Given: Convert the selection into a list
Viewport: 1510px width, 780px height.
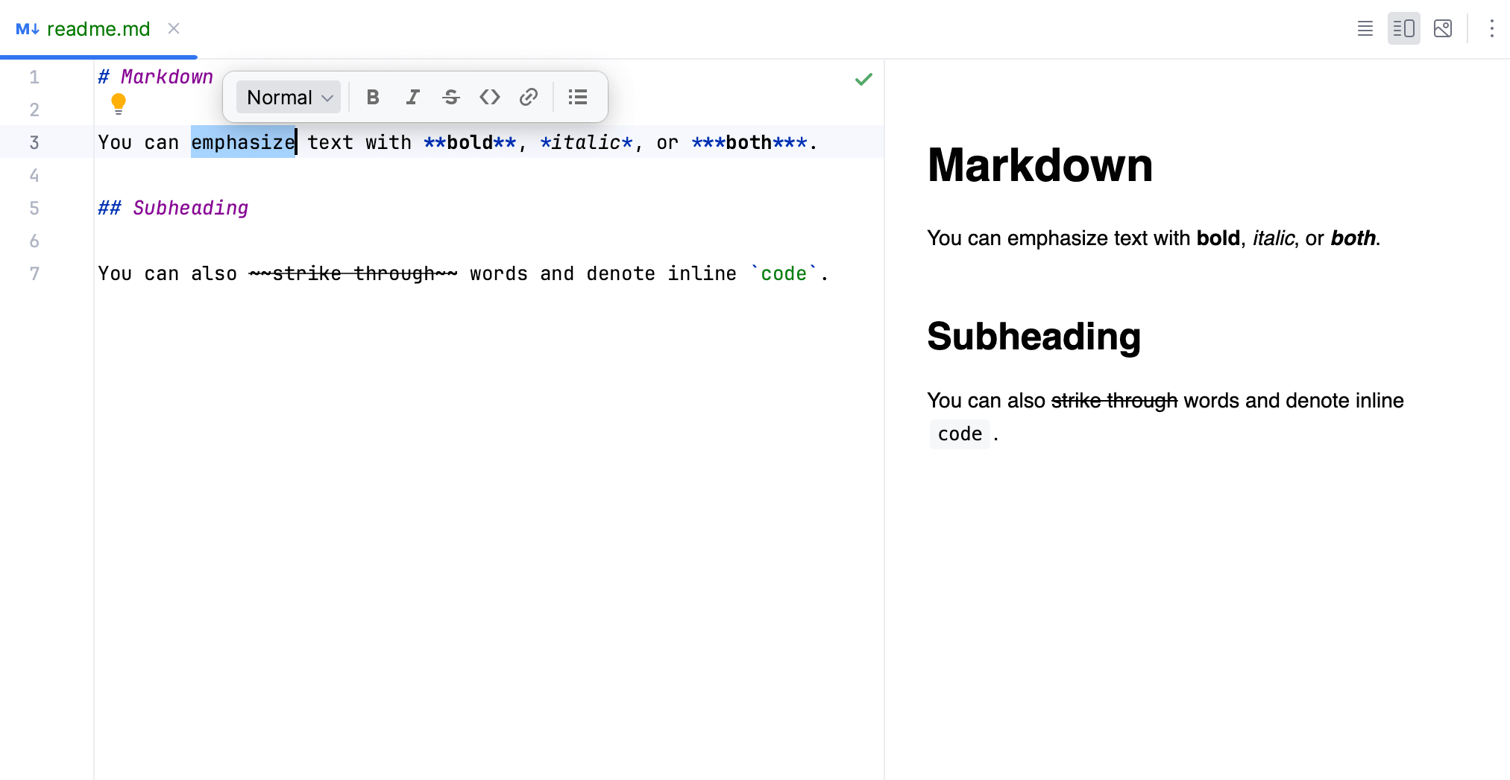Looking at the screenshot, I should click(577, 96).
